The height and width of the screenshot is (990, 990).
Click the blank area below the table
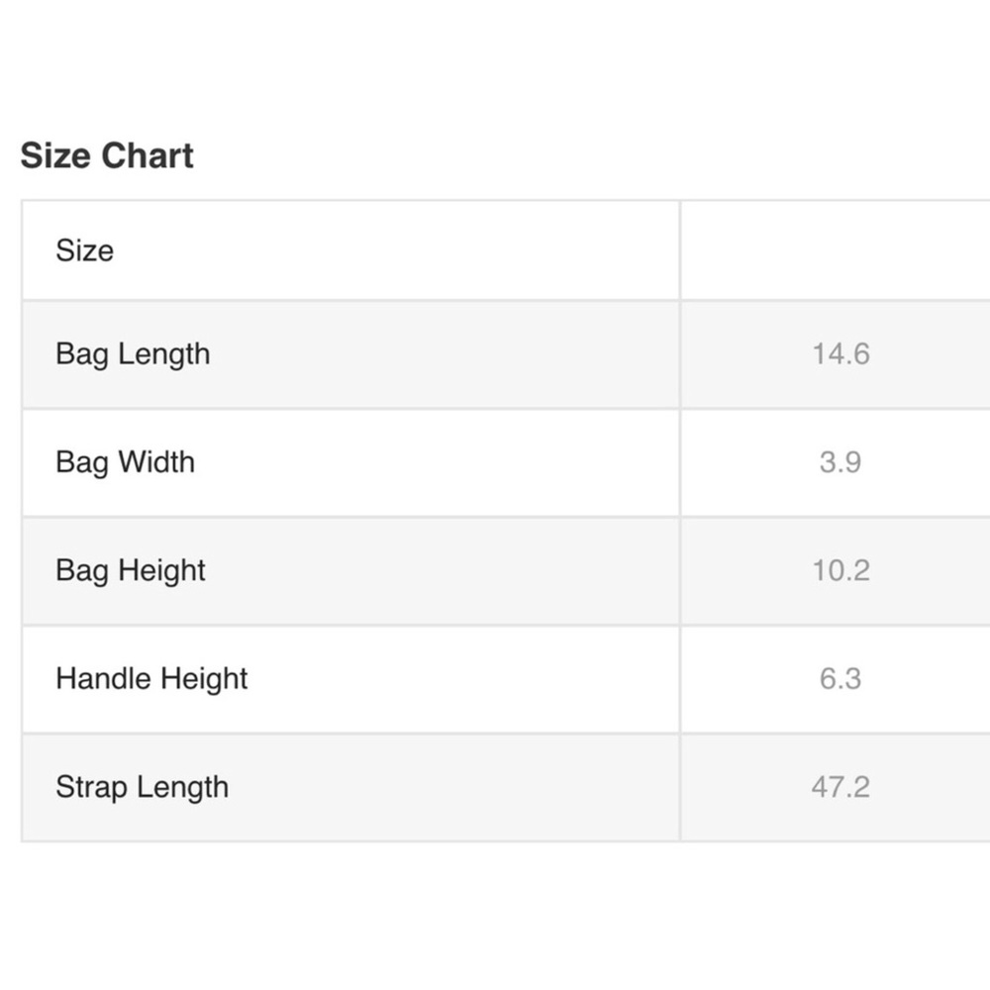(x=495, y=916)
